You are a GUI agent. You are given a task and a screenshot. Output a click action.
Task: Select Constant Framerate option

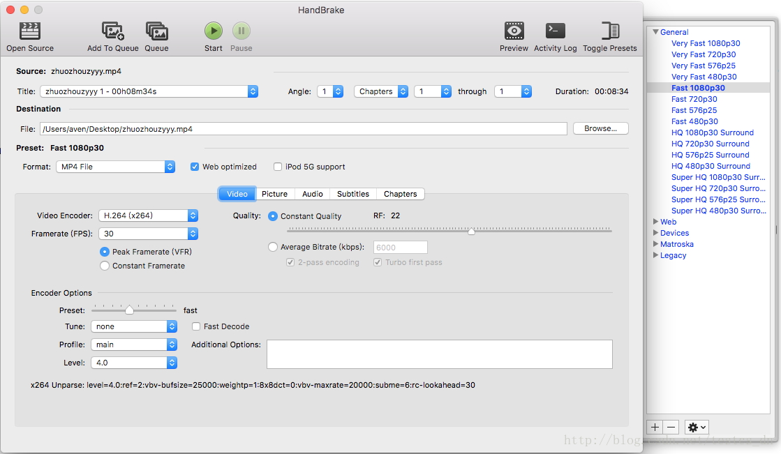coord(105,266)
